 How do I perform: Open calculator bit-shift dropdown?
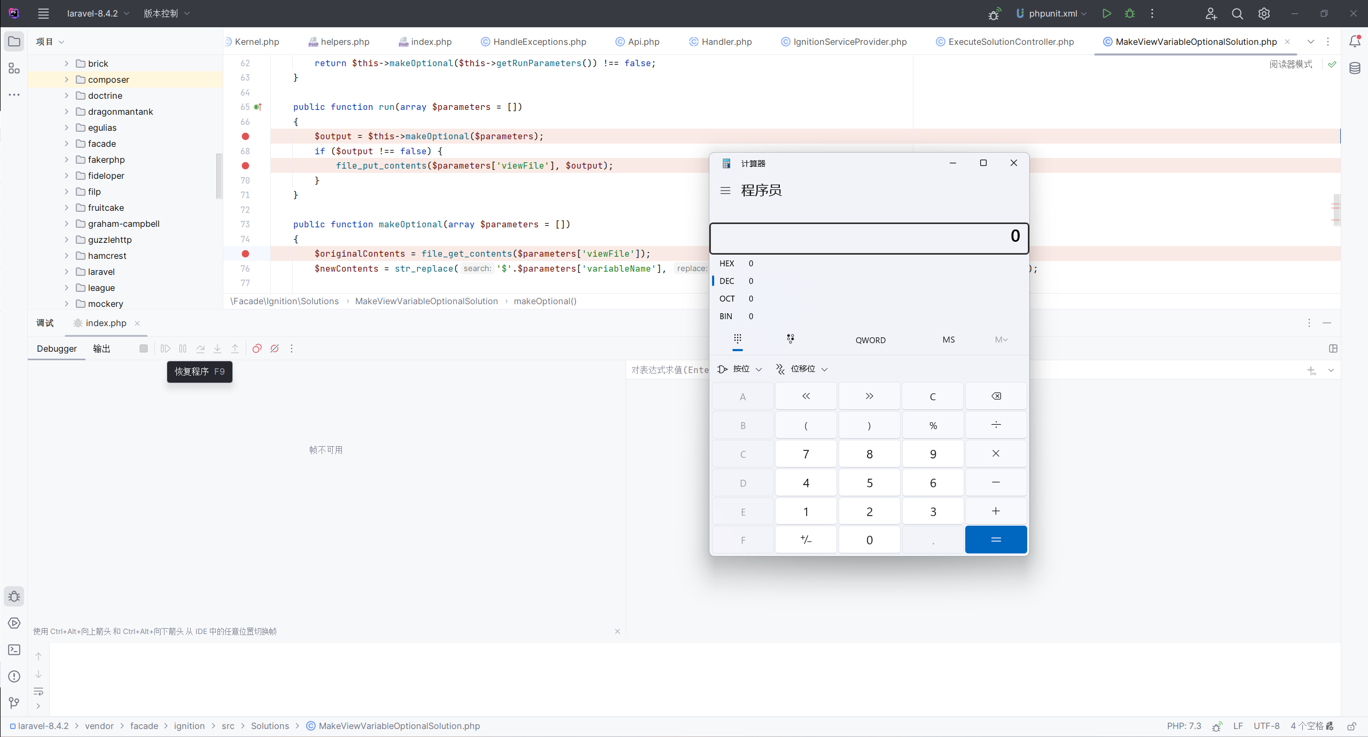pos(802,369)
